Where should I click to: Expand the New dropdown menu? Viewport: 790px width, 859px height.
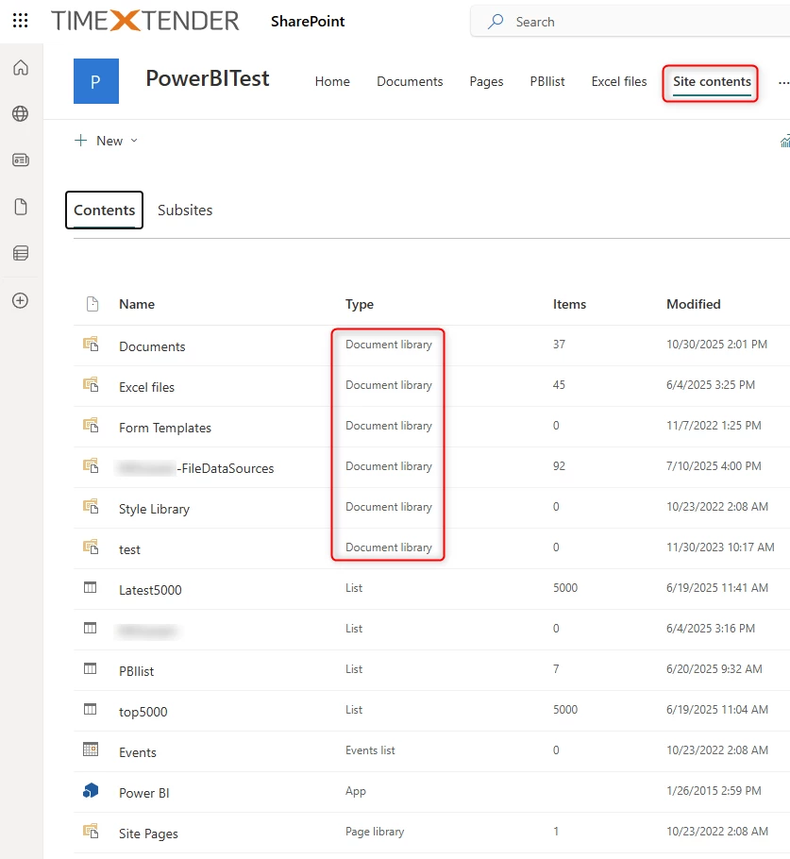click(x=106, y=141)
